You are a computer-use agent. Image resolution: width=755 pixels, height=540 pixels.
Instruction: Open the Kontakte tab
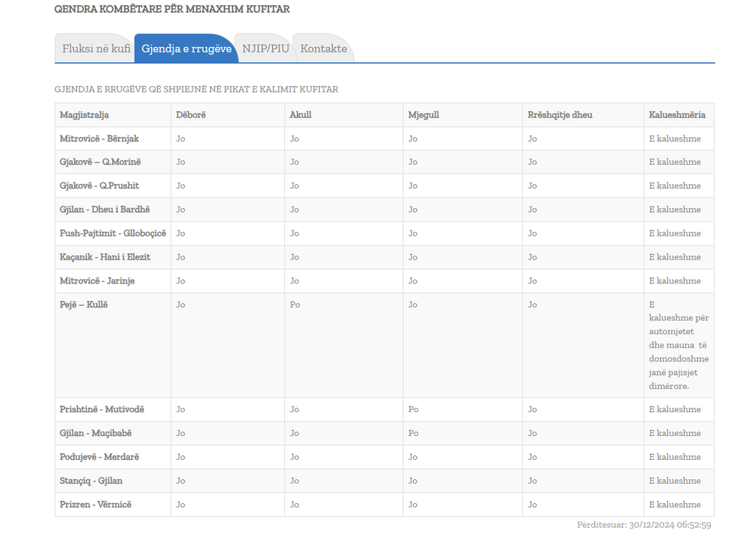coord(324,49)
